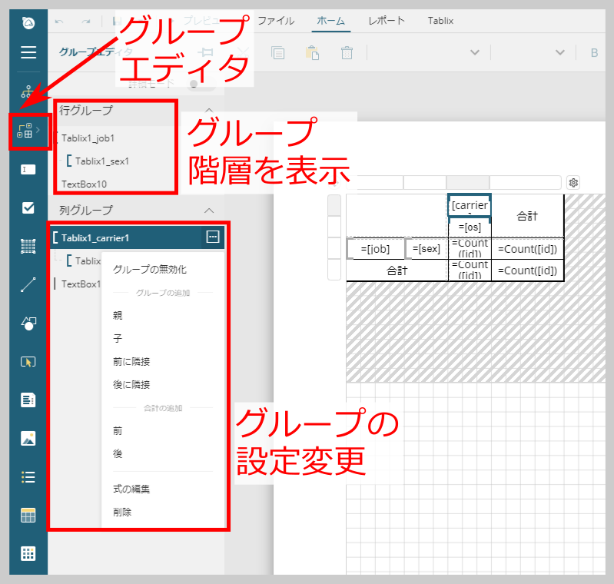Select the Shape tool in the sidebar
The width and height of the screenshot is (614, 584).
coord(28,324)
